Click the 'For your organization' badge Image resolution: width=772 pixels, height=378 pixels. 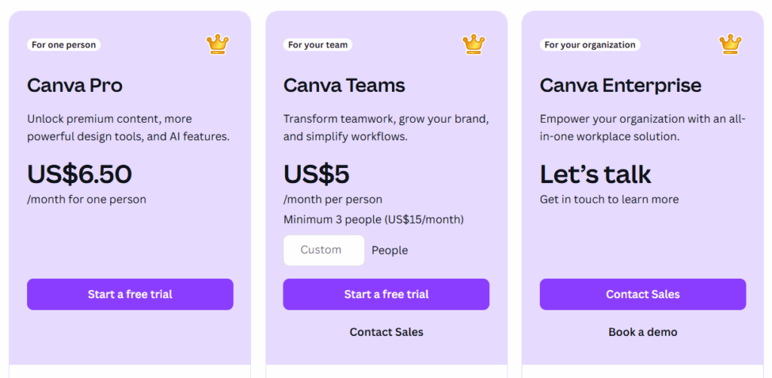(590, 45)
